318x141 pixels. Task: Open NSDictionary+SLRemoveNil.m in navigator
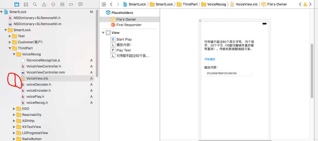click(37, 24)
